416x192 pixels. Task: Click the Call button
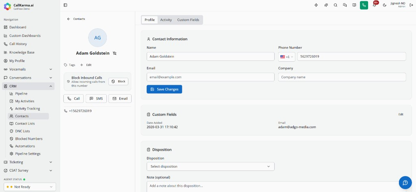74,98
